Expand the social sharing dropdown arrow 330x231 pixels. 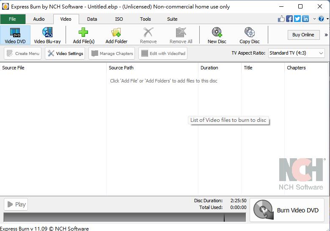(314, 19)
